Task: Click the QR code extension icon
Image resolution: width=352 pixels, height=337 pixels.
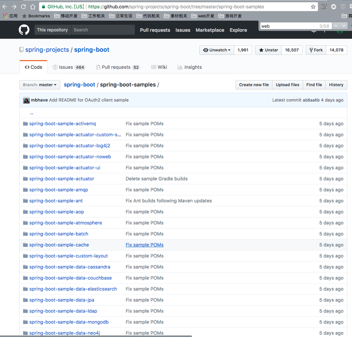Action: coord(324,7)
